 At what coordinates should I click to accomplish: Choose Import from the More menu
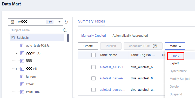(x=174, y=56)
